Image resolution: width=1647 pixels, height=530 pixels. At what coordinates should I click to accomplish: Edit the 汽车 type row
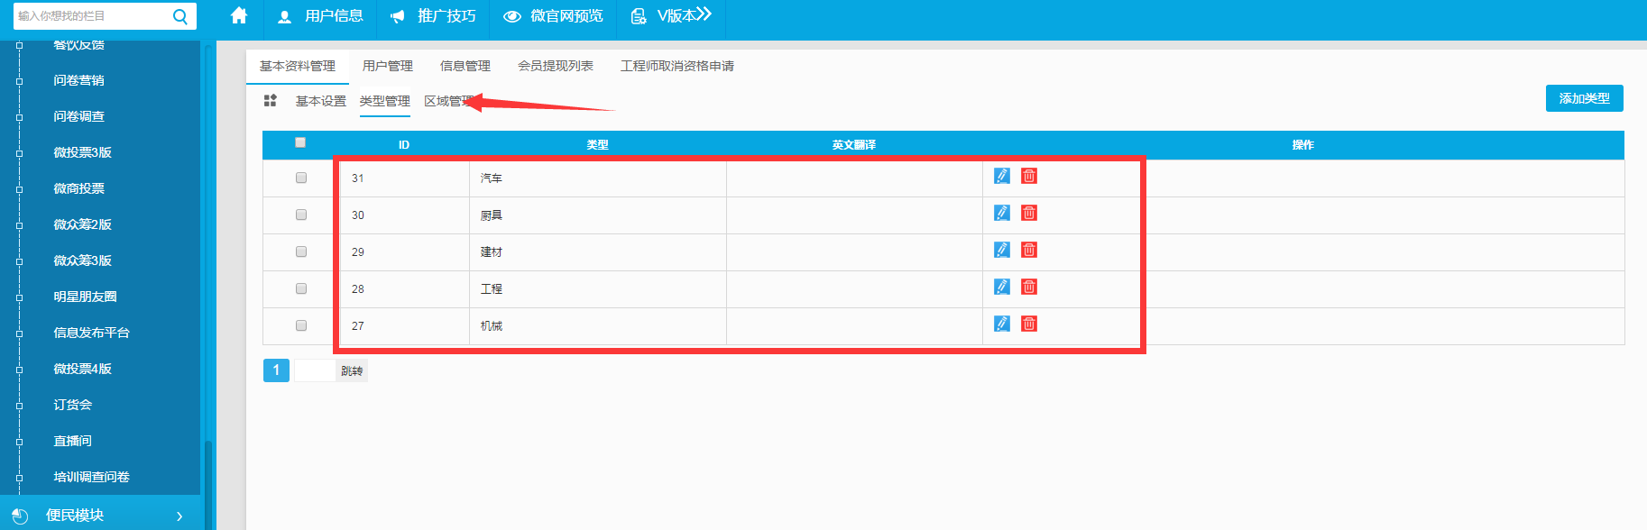click(x=1001, y=176)
